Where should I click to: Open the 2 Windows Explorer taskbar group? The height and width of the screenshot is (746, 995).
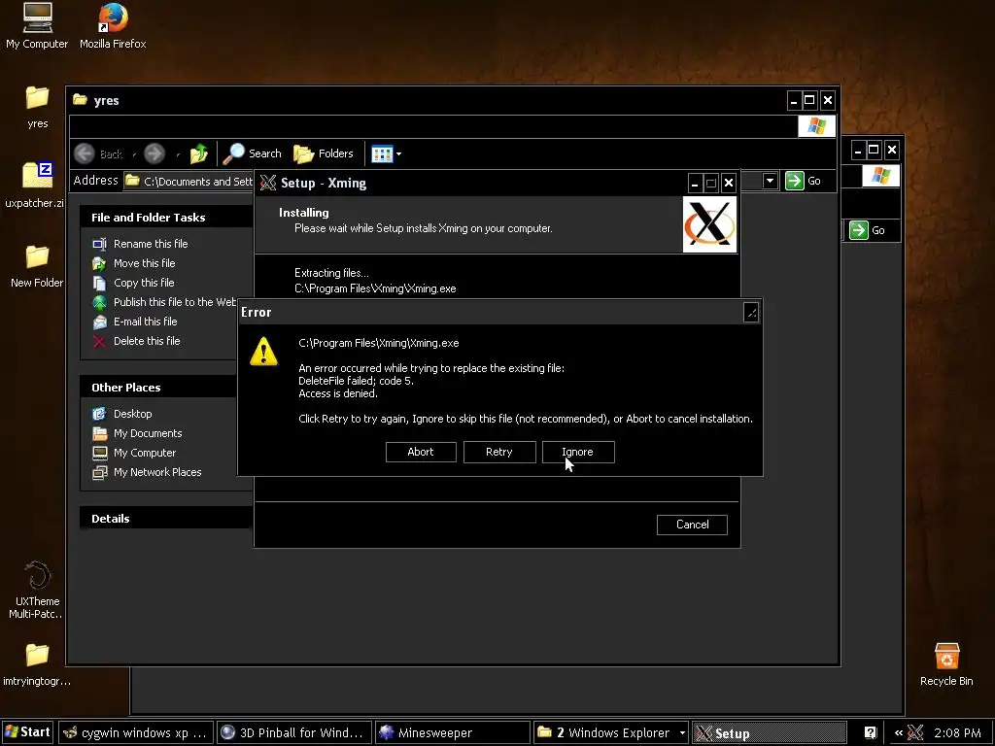click(611, 732)
